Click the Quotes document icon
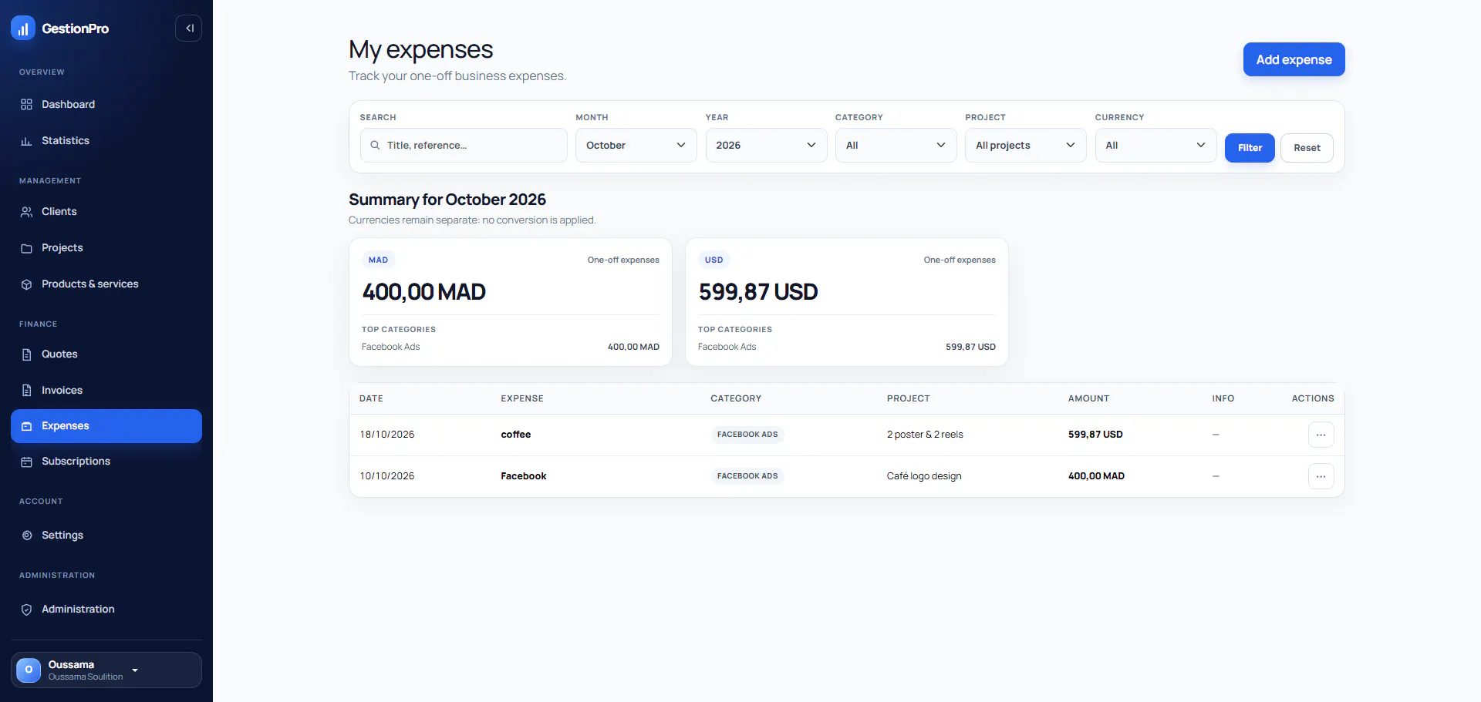 click(26, 354)
